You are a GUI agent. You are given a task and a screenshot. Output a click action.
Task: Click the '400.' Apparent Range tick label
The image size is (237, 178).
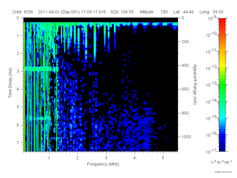click(186, 65)
